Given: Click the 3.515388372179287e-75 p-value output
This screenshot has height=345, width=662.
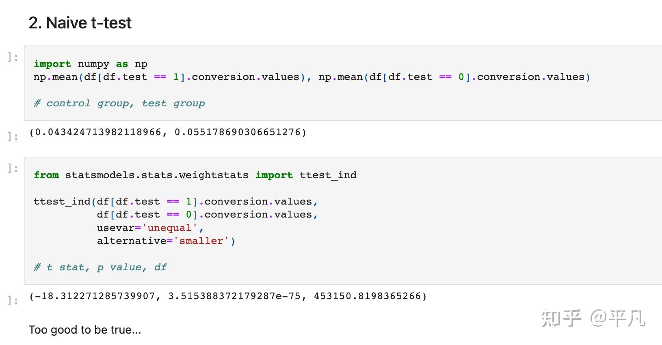Looking at the screenshot, I should coord(234,296).
